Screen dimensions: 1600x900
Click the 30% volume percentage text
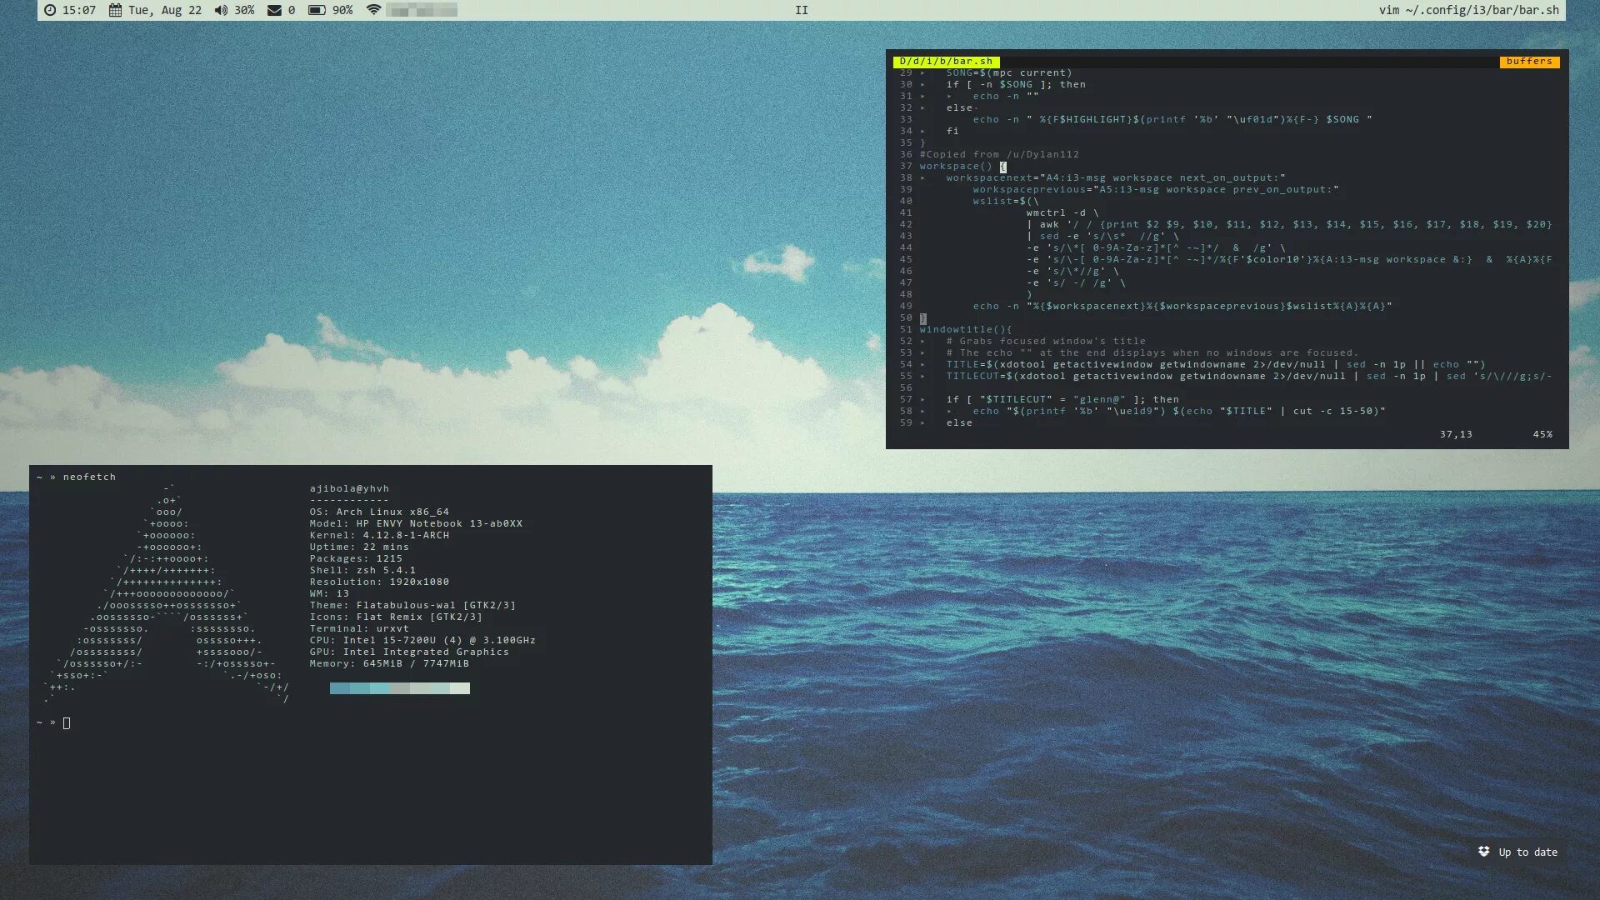[244, 10]
